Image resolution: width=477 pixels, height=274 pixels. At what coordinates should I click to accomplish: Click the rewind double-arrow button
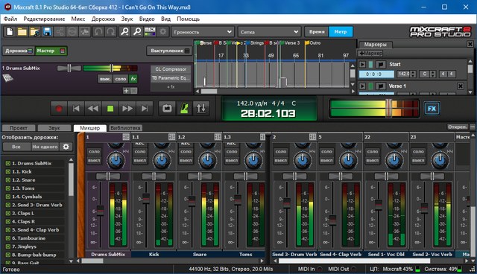click(x=93, y=109)
